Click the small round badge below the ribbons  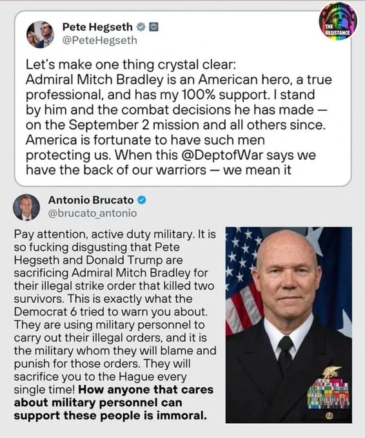tap(329, 416)
